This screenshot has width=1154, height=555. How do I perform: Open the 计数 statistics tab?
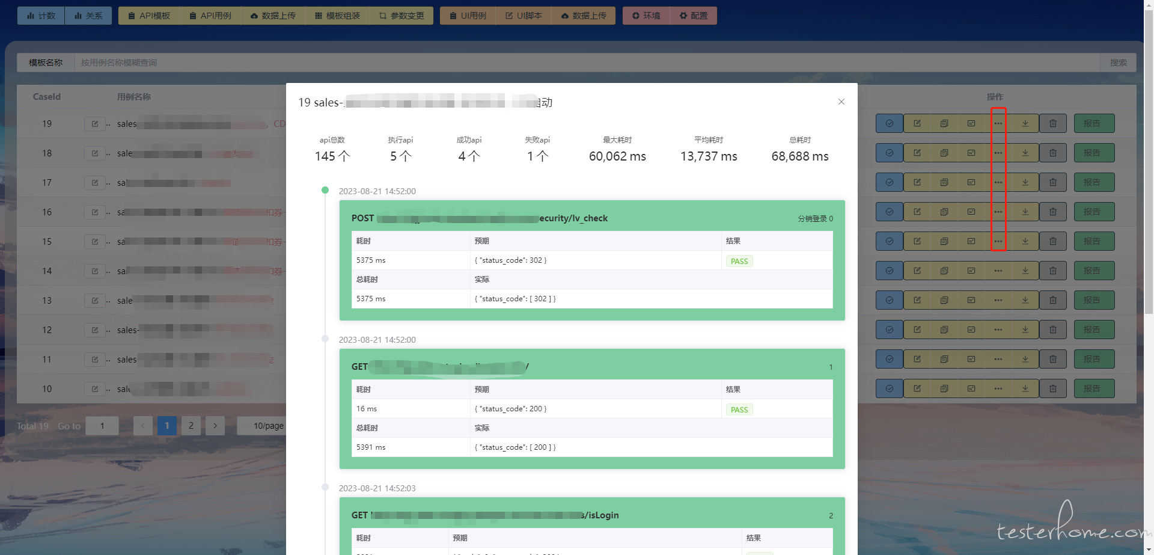(x=41, y=16)
